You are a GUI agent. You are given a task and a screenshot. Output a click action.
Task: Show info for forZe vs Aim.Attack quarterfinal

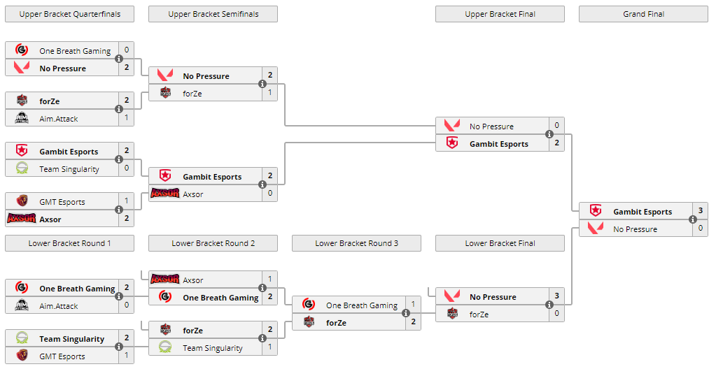point(119,110)
